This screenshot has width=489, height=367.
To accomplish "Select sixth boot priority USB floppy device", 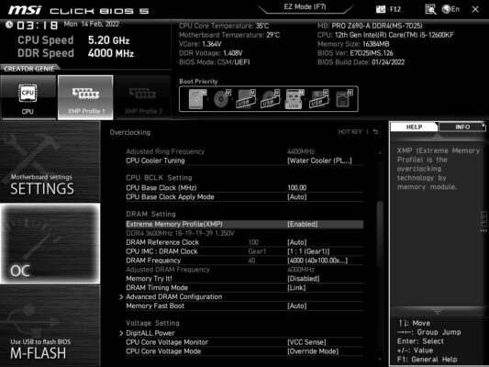I will [x=318, y=99].
